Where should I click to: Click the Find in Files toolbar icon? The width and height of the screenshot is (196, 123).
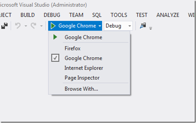click(143, 26)
